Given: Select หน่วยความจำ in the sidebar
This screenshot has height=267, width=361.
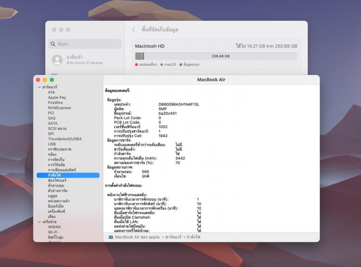Looking at the screenshot, I should pos(59,201).
